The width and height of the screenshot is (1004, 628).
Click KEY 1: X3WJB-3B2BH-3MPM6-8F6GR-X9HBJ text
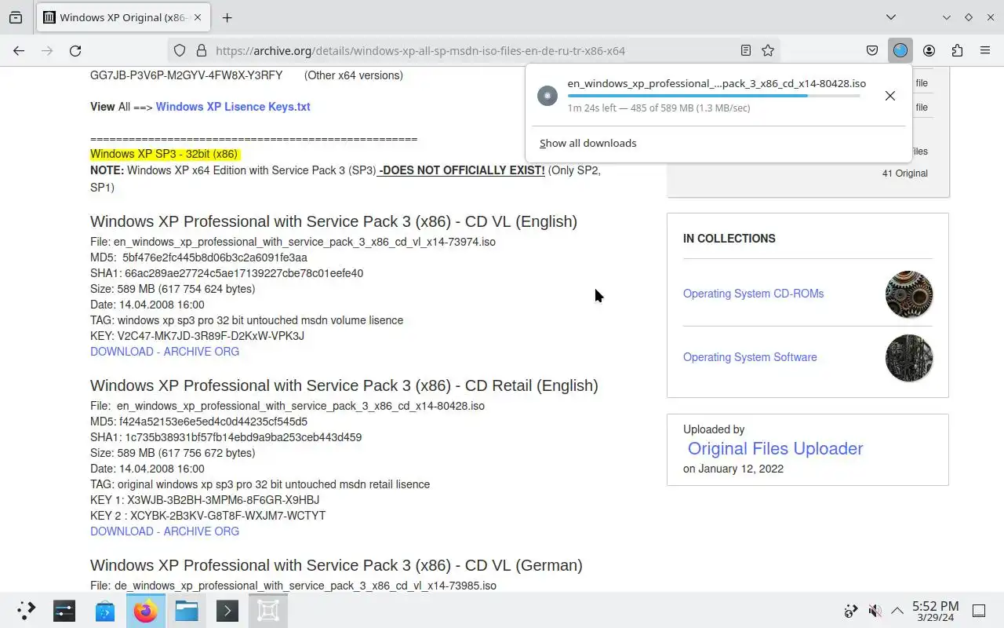(205, 500)
